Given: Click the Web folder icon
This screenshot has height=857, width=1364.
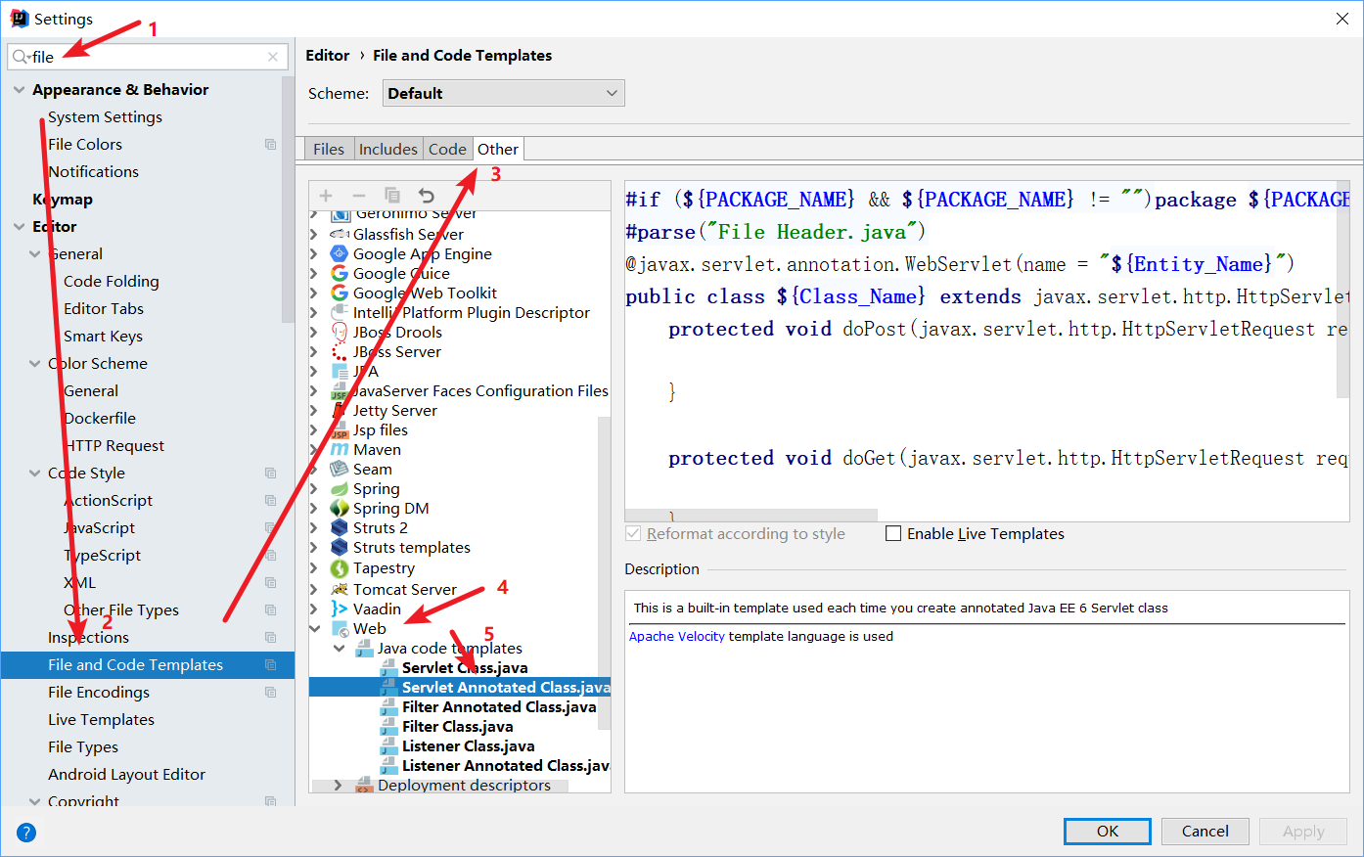Looking at the screenshot, I should [x=340, y=628].
